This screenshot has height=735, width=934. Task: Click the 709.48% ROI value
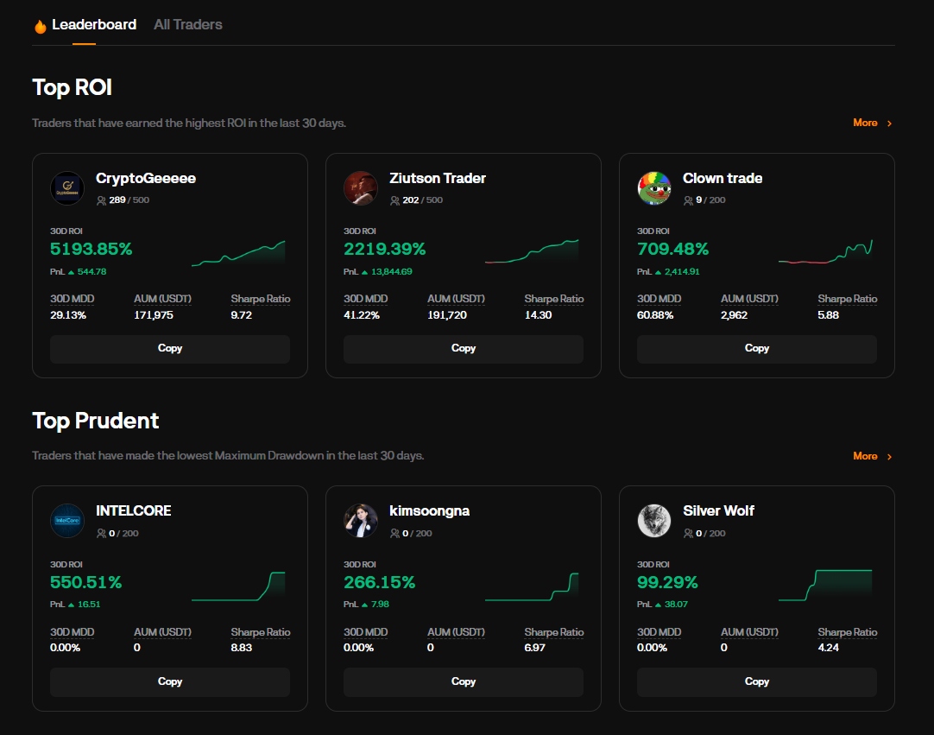tap(673, 249)
